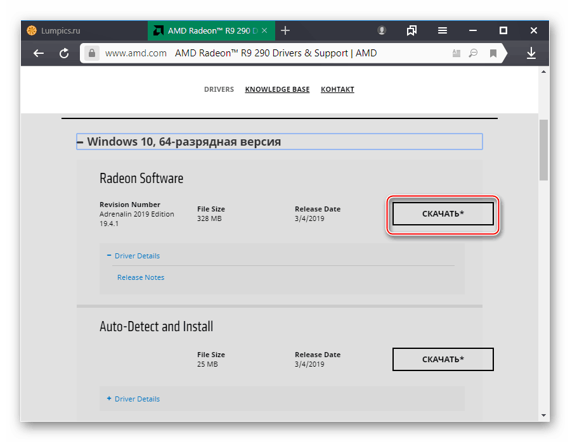Viewport: 570px width, 442px height.
Task: Click the 25 MB file size value
Action: point(207,364)
